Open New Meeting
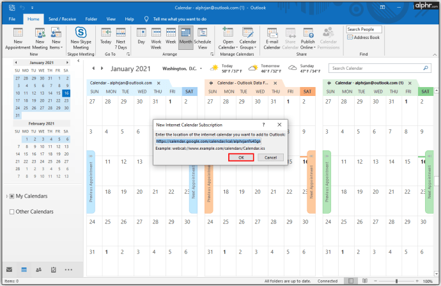Image resolution: width=441 pixels, height=286 pixels. pyautogui.click(x=40, y=38)
